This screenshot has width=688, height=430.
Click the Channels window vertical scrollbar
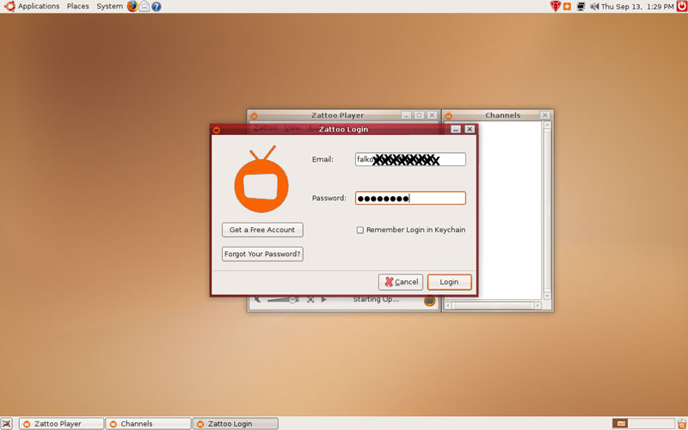pos(547,211)
